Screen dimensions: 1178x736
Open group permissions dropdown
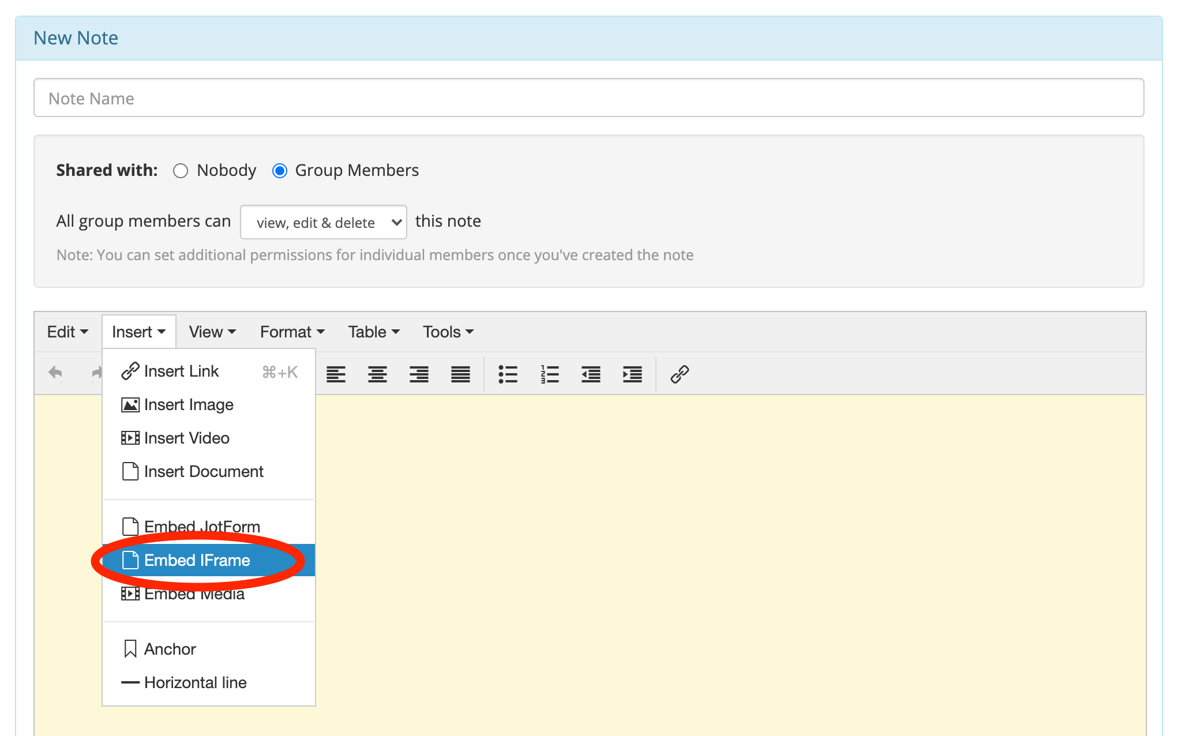pyautogui.click(x=323, y=222)
